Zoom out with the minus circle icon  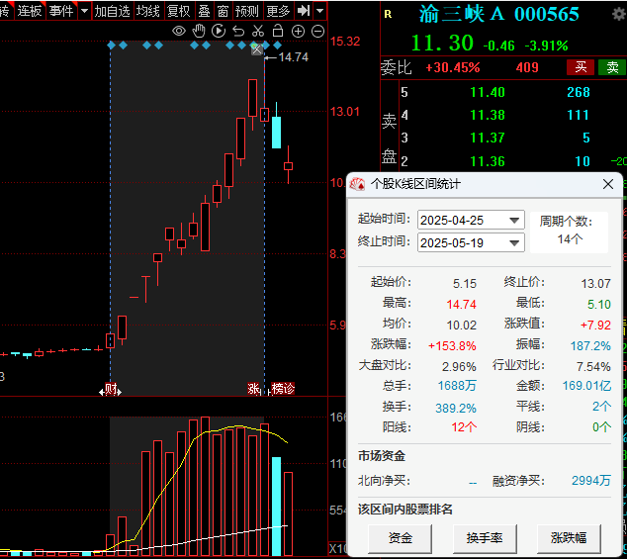(317, 32)
